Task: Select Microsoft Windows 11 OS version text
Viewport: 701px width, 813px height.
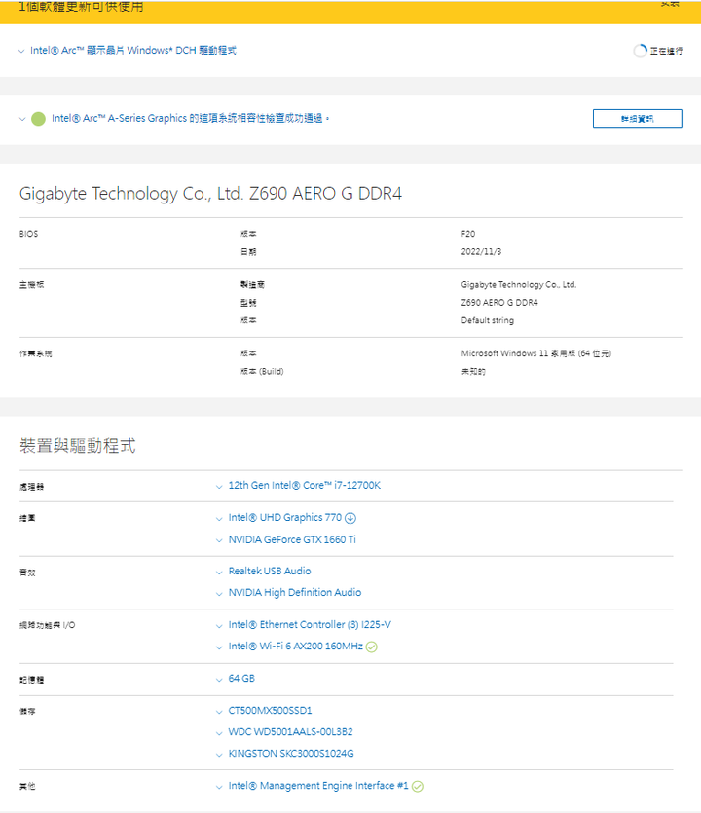Action: (536, 353)
